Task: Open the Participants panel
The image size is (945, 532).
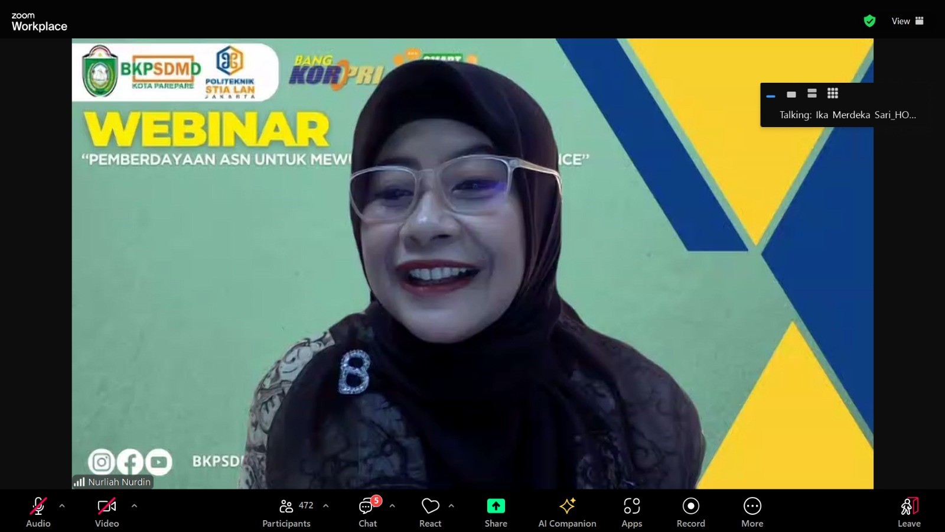Action: [286, 512]
